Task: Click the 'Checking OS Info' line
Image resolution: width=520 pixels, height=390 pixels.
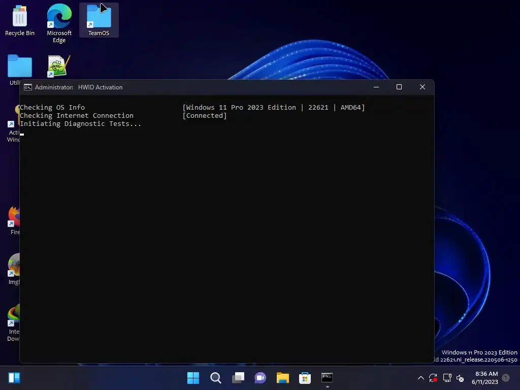Action: pos(52,108)
